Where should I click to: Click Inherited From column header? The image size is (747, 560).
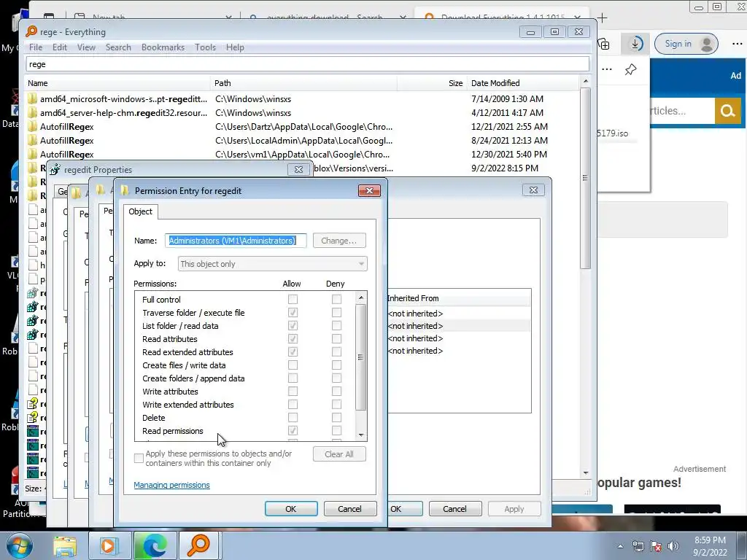pyautogui.click(x=458, y=298)
